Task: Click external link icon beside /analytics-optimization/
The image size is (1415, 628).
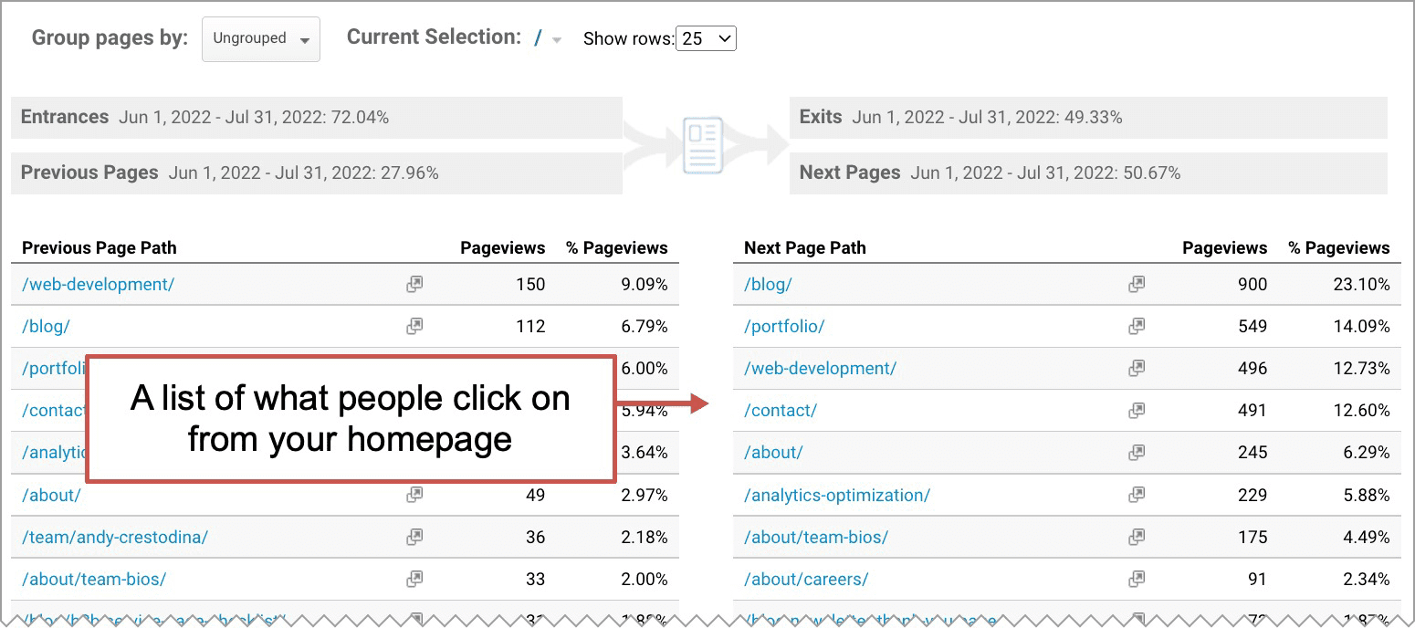Action: (1137, 495)
